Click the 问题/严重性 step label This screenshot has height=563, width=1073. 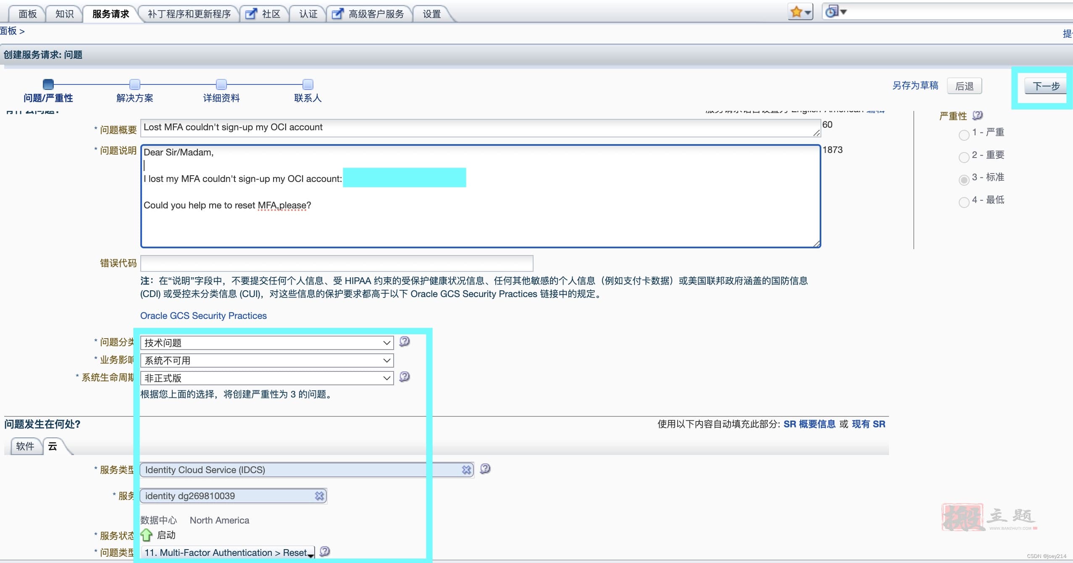point(48,98)
